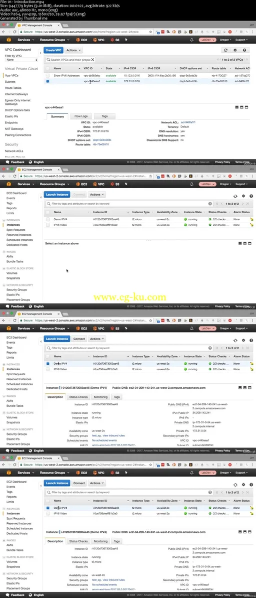Open Status Checks tab in 00:00:48 frame
Viewport: 256px width, 598px height.
point(78,397)
